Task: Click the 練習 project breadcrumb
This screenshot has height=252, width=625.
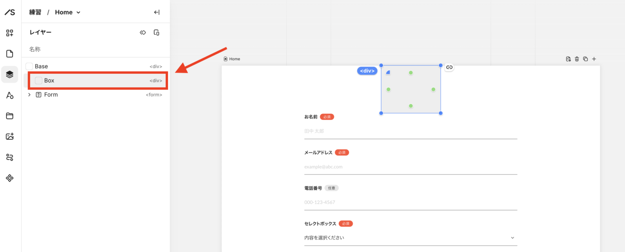Action: point(35,12)
